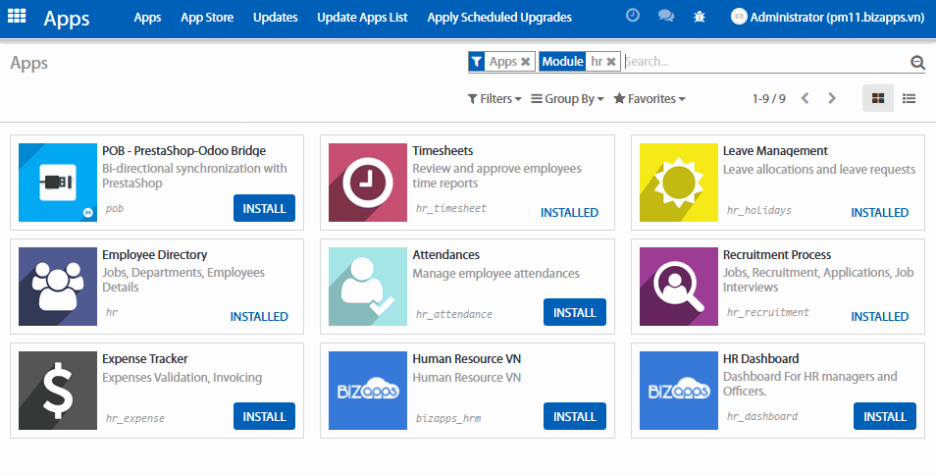This screenshot has height=475, width=936.
Task: Open the App Store menu
Action: click(207, 18)
